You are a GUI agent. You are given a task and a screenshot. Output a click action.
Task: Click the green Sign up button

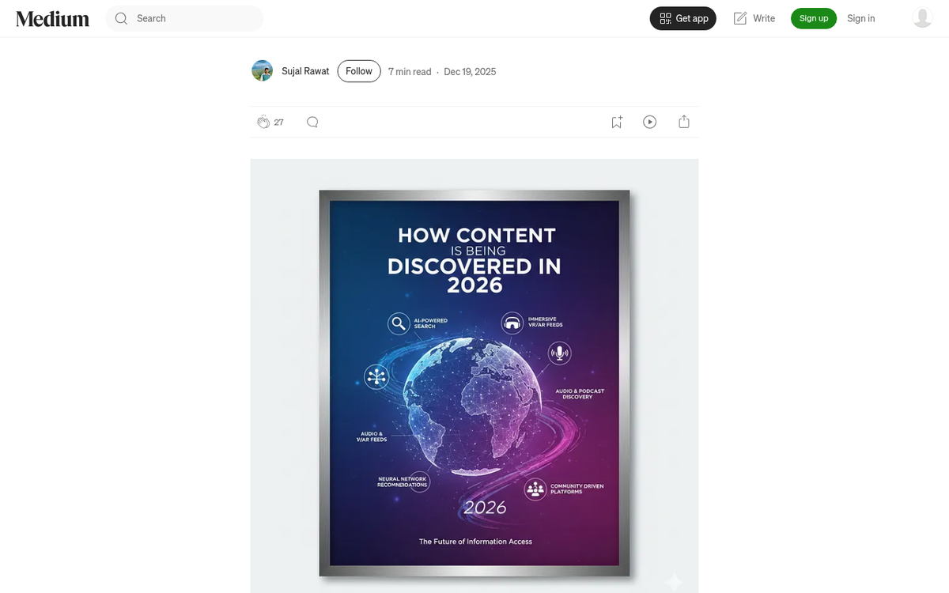[813, 17]
